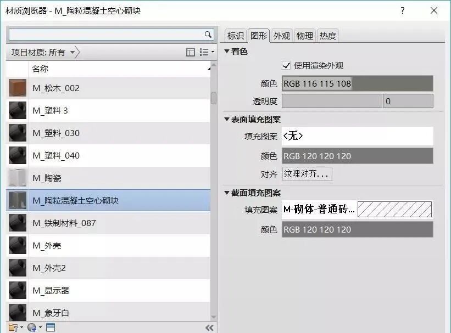This screenshot has width=451, height=333.
Task: Collapse the 着色 section
Action: [x=226, y=51]
